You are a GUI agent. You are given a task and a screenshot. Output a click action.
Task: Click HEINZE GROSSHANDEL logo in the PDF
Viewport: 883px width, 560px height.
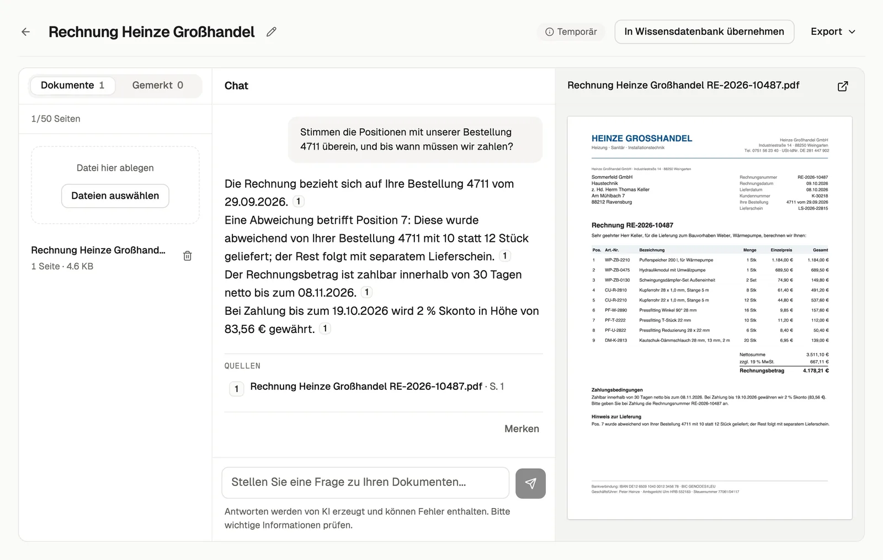pyautogui.click(x=642, y=139)
